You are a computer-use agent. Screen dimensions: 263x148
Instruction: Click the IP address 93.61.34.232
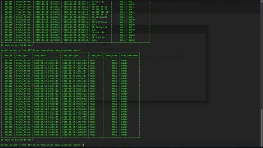99,17
